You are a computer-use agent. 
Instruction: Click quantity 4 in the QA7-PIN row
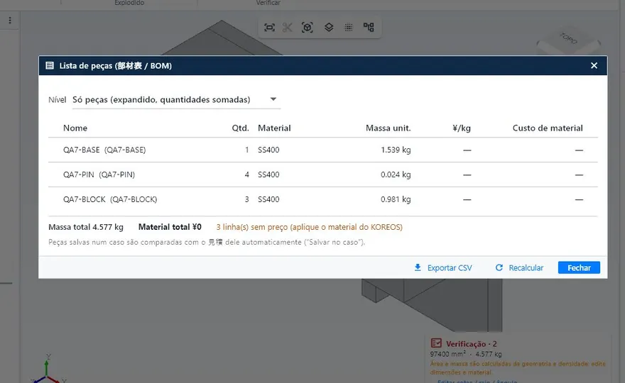(x=246, y=174)
